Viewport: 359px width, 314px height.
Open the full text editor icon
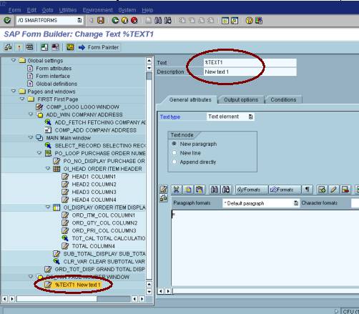point(164,190)
